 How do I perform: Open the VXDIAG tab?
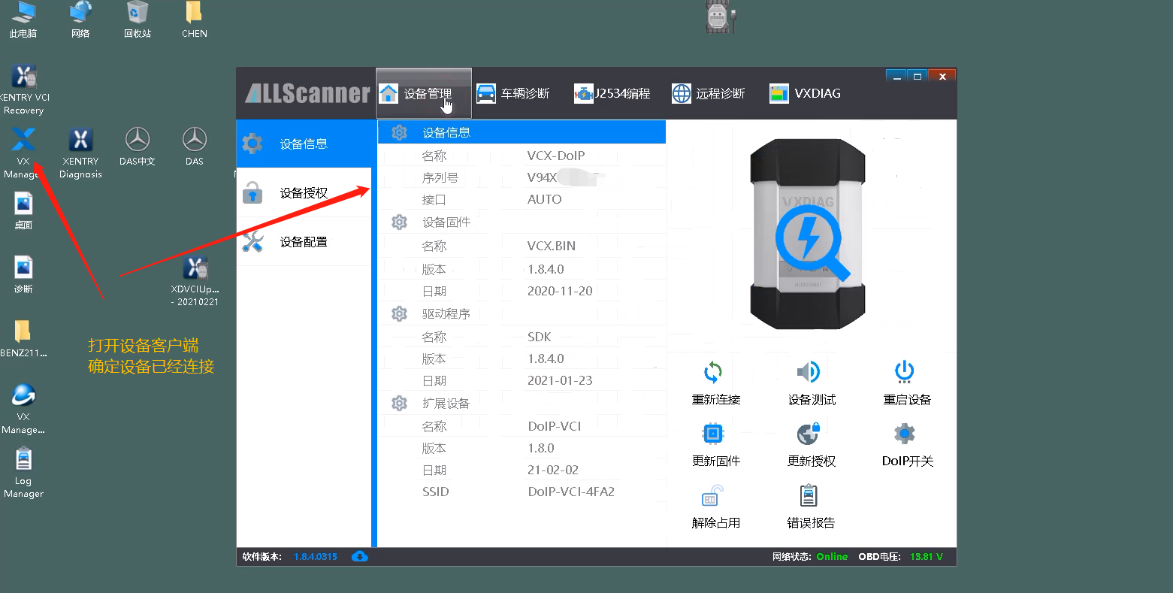click(806, 93)
